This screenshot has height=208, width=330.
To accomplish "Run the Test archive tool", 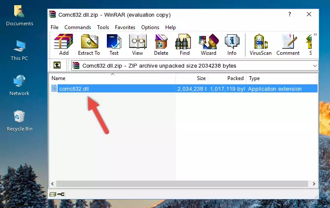I will point(114,45).
